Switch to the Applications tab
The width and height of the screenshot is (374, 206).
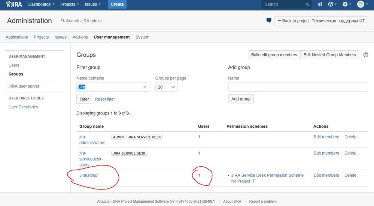tap(17, 37)
